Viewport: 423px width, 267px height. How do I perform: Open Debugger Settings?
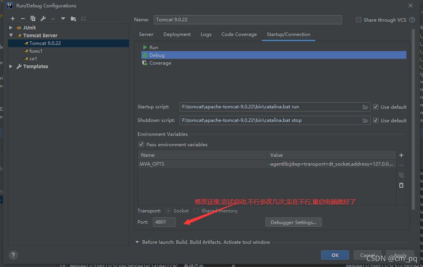tap(294, 222)
